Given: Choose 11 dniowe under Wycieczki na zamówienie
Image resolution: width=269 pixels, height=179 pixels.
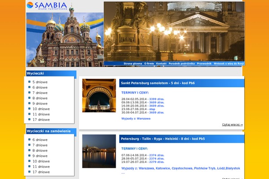Looking at the screenshot, I should click(x=41, y=166).
